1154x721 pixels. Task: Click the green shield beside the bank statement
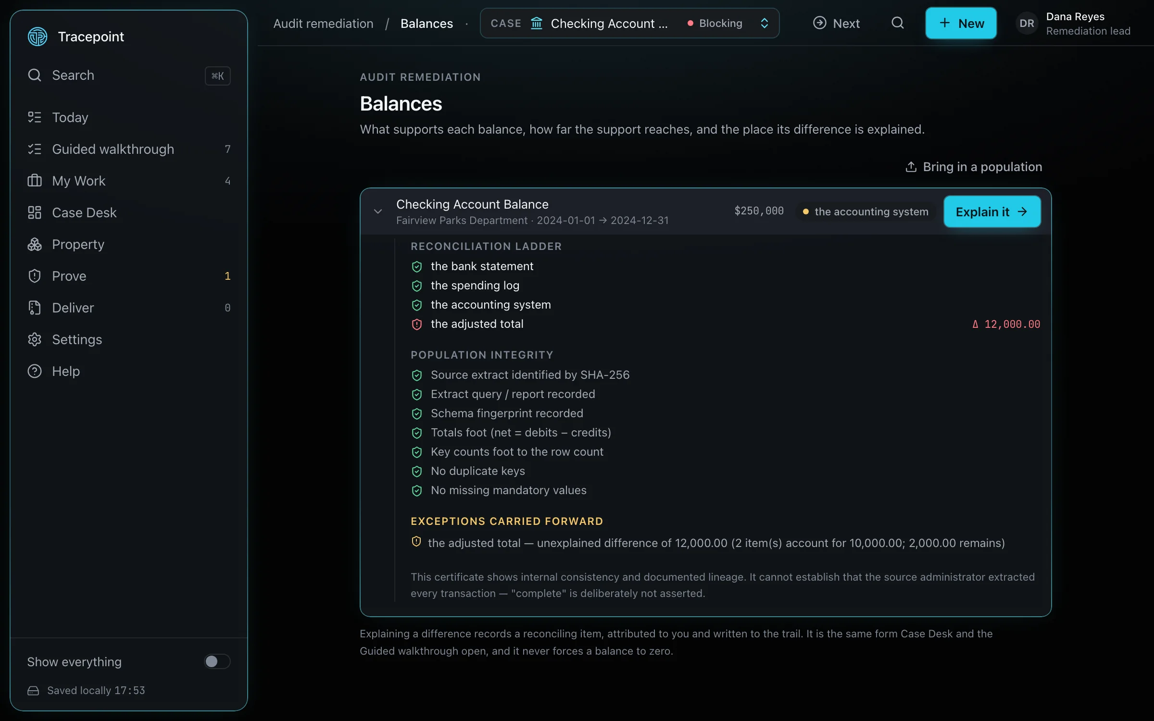pyautogui.click(x=417, y=266)
